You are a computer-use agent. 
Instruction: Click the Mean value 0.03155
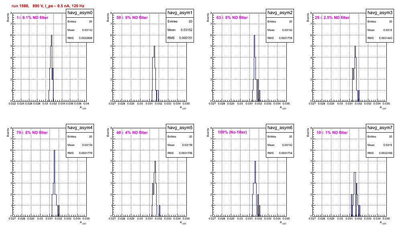187,145
